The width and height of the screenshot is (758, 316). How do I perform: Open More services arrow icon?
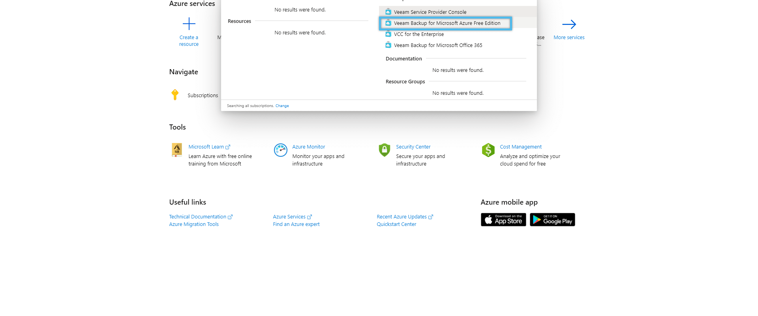point(569,24)
